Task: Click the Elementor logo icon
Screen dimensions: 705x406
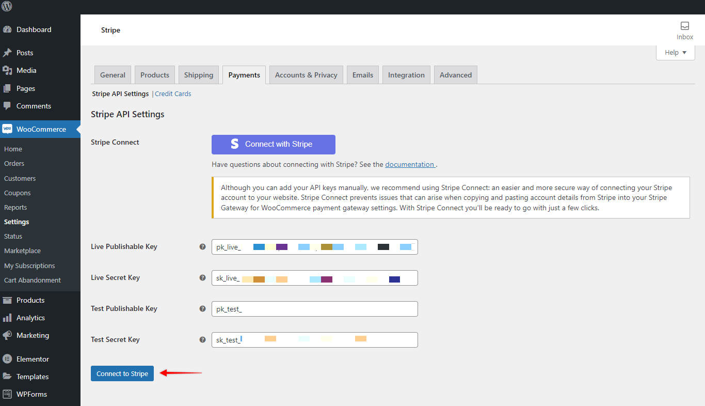Action: coord(7,359)
